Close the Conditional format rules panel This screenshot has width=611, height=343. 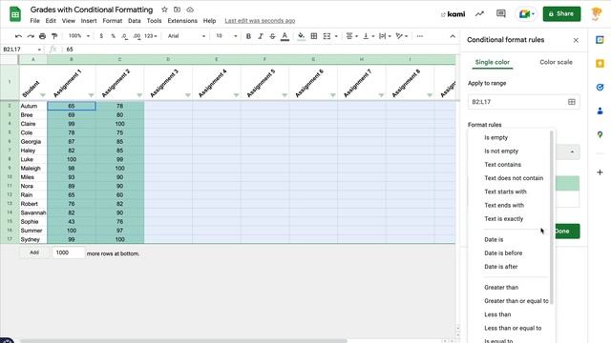click(x=576, y=40)
